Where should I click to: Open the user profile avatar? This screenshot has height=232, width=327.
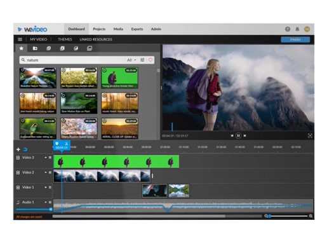pyautogui.click(x=307, y=29)
